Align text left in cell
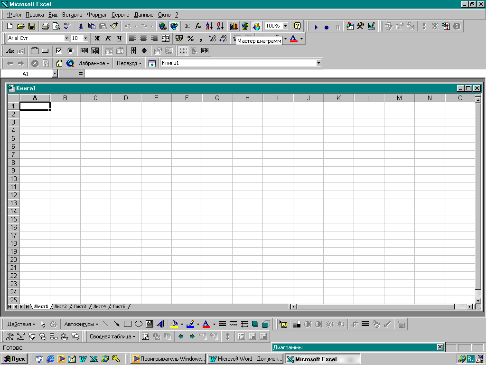The width and height of the screenshot is (486, 365). (132, 38)
